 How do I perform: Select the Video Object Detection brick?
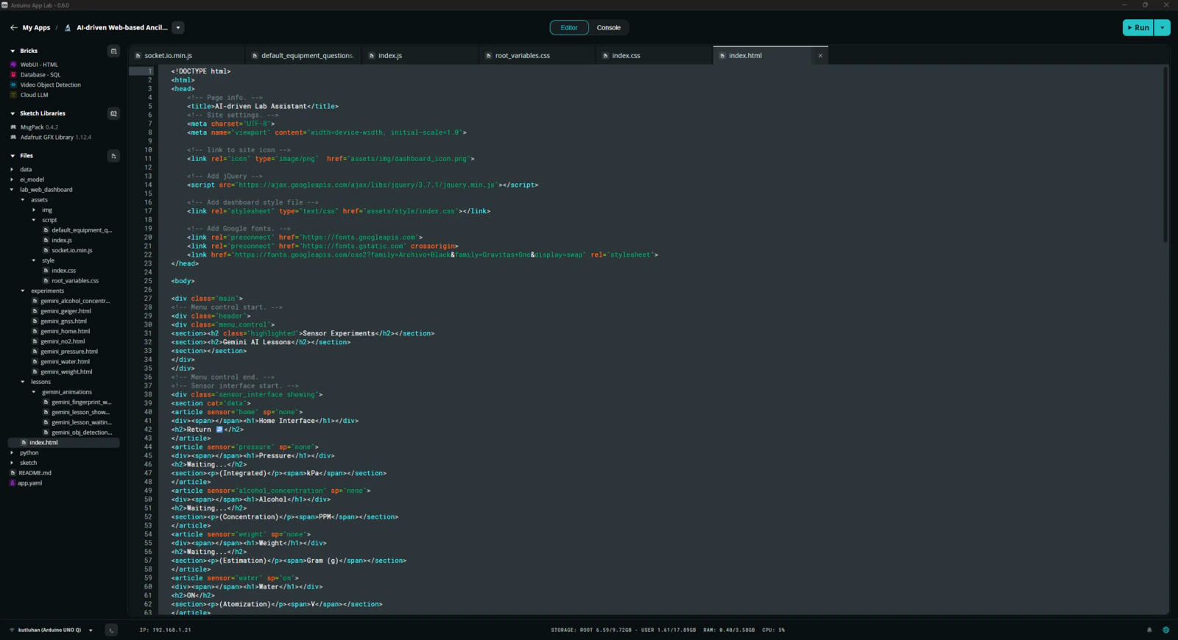coord(50,85)
